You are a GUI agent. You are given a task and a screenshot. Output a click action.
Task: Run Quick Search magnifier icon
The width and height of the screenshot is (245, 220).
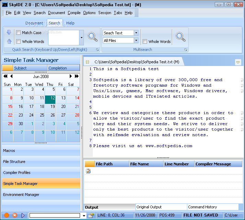tap(92, 37)
